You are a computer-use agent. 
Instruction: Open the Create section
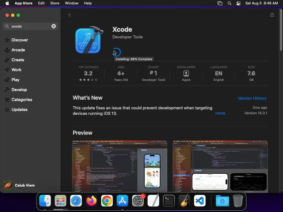18,60
